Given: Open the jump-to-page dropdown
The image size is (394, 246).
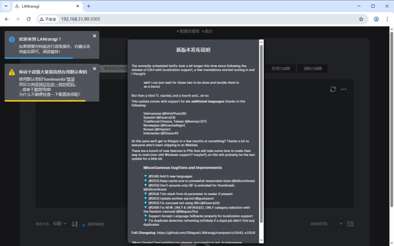Looking at the screenshot, I should 336,224.
